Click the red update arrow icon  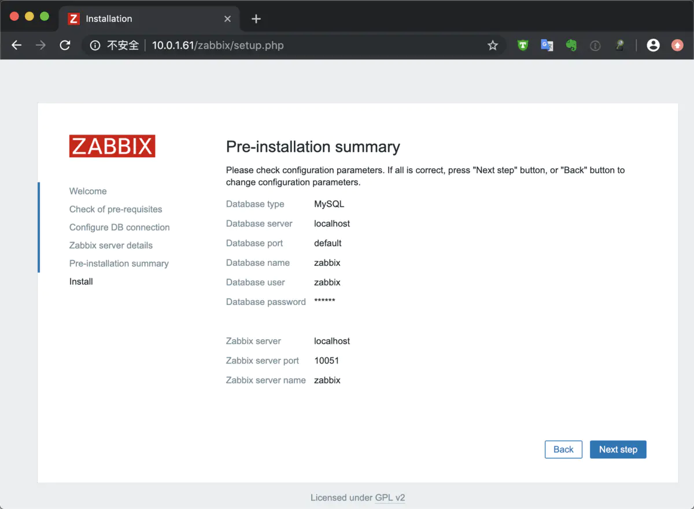point(677,45)
